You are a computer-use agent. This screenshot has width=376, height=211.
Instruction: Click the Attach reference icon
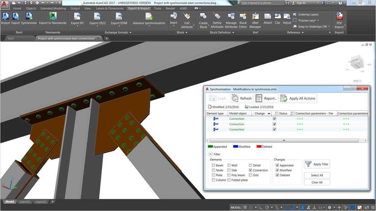268,16
